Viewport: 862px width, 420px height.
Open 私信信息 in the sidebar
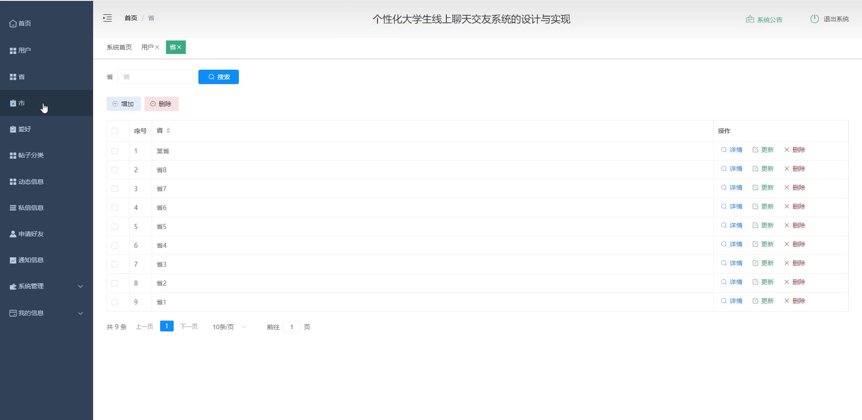click(x=46, y=208)
